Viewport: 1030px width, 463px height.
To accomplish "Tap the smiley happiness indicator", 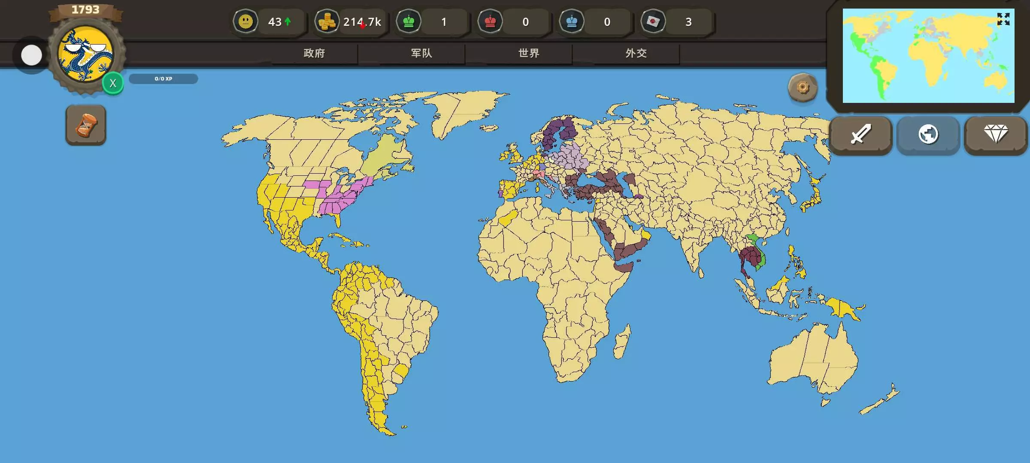I will (245, 21).
